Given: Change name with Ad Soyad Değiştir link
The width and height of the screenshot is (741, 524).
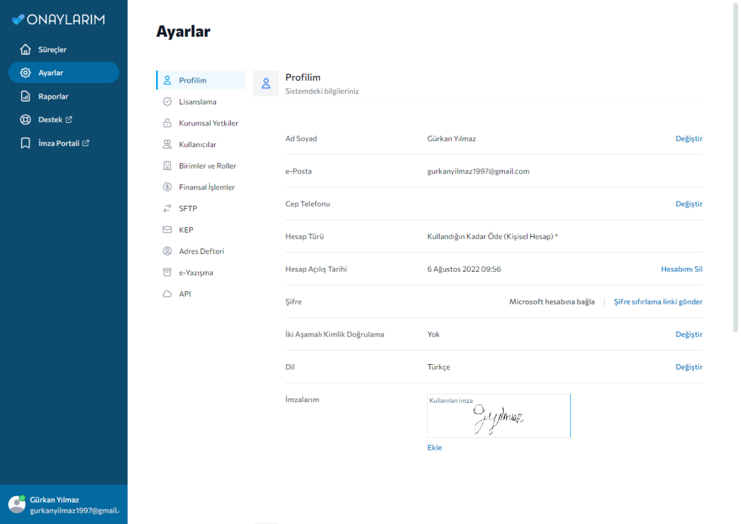Looking at the screenshot, I should point(689,139).
